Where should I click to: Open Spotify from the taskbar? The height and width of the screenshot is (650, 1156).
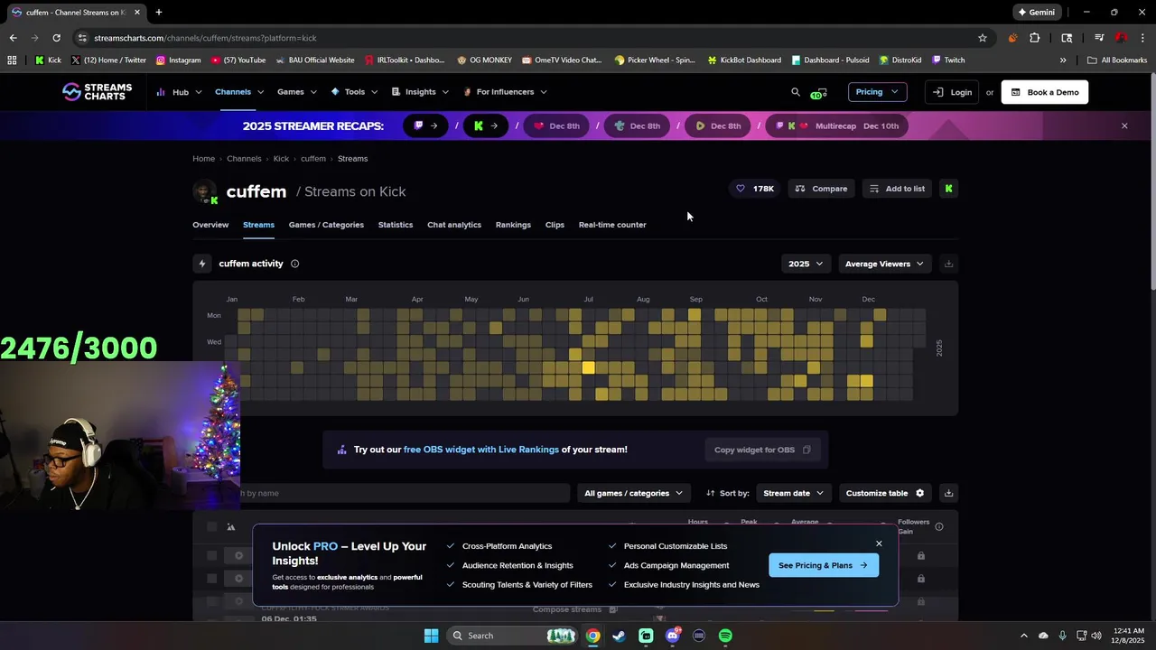[725, 636]
